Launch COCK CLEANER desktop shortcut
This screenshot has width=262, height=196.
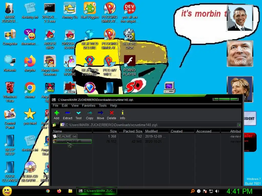pyautogui.click(x=10, y=172)
